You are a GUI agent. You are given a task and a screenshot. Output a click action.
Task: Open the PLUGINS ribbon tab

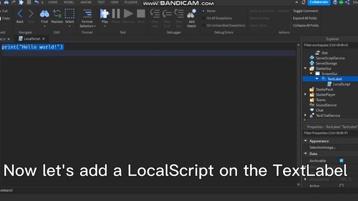click(x=131, y=2)
